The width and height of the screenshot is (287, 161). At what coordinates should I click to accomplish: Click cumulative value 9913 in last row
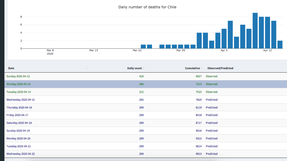tap(199, 154)
